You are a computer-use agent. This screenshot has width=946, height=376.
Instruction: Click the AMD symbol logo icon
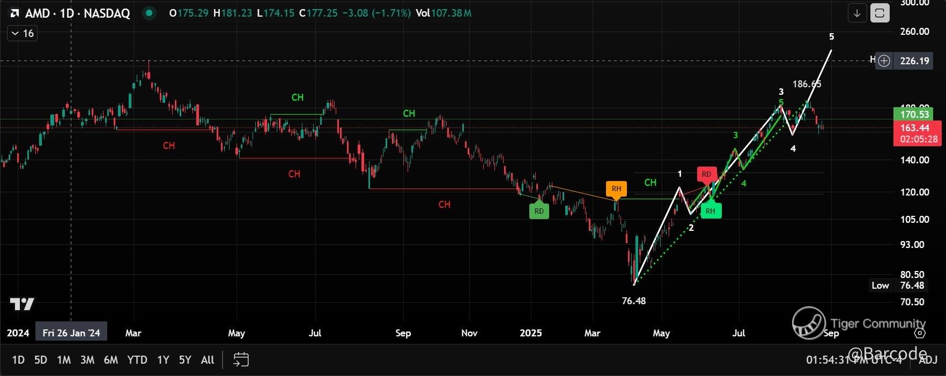coord(14,13)
